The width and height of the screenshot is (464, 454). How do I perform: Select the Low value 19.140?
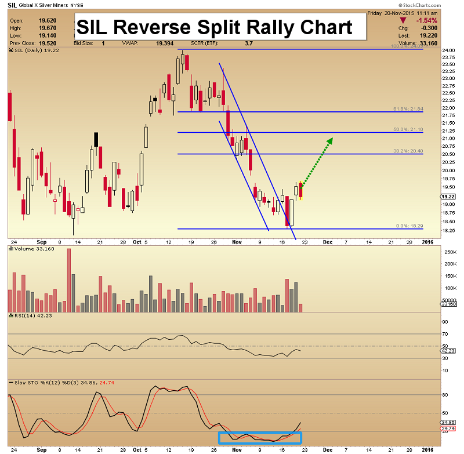click(48, 35)
